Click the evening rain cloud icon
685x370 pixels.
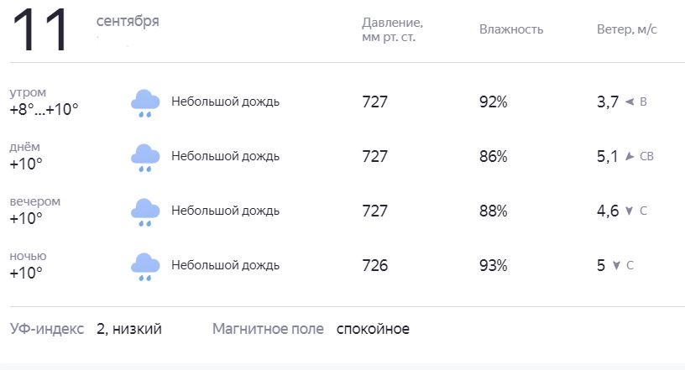point(145,212)
